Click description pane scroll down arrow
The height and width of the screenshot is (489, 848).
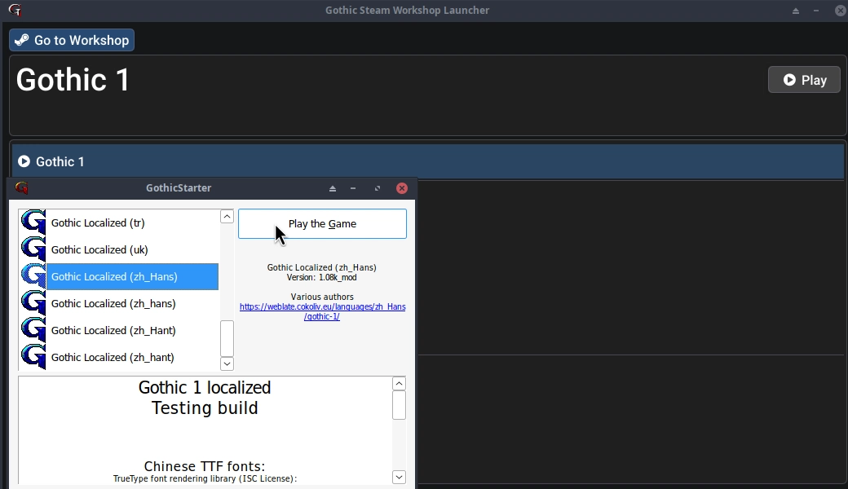399,477
